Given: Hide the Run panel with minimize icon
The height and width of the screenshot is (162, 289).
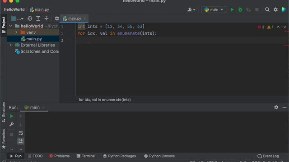Looking at the screenshot, I should 284,107.
